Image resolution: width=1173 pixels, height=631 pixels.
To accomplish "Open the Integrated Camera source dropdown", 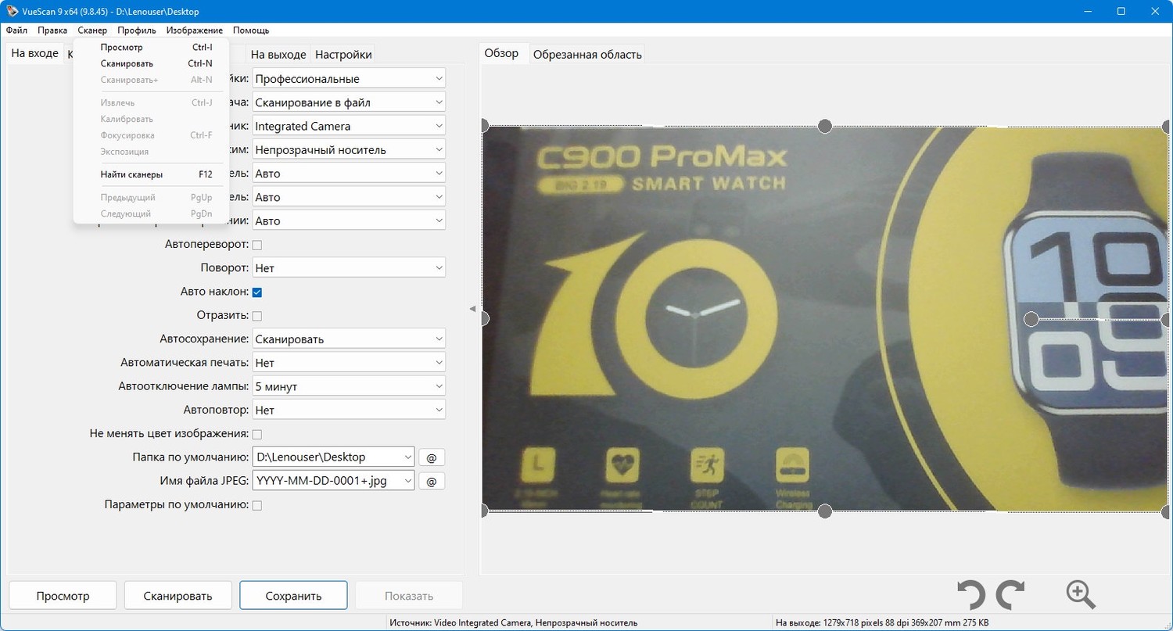I will [x=349, y=126].
